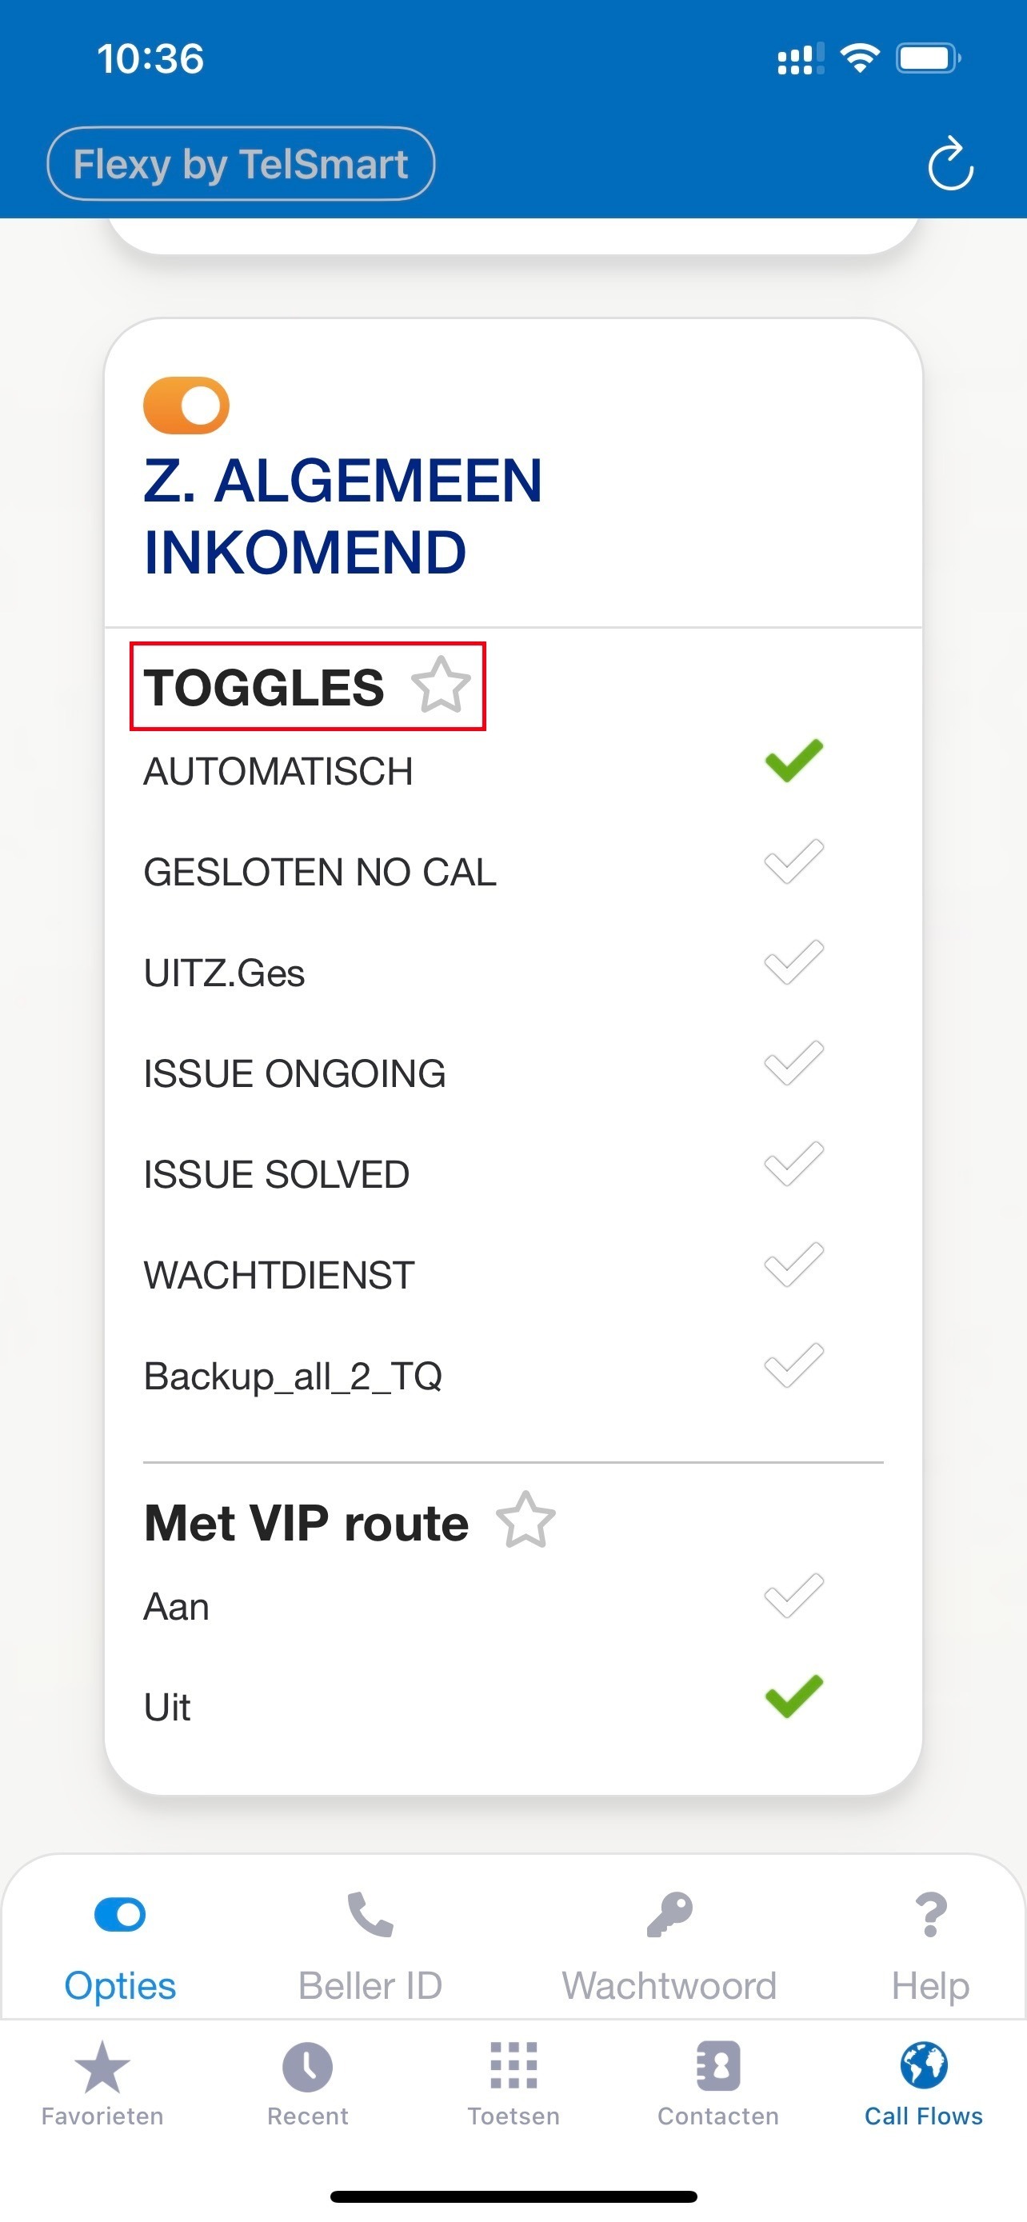Open the Call Flows globe tab
Screen dimensions: 1027x2222
click(924, 2084)
